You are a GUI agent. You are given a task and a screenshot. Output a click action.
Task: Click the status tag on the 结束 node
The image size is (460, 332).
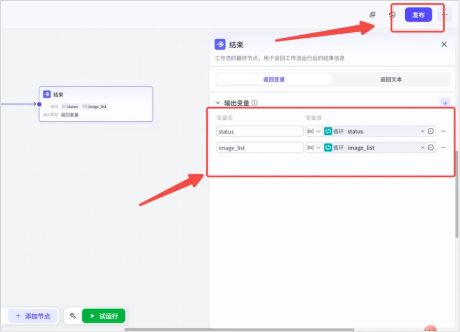point(70,106)
